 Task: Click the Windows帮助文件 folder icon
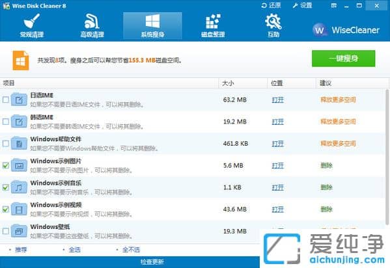point(19,143)
